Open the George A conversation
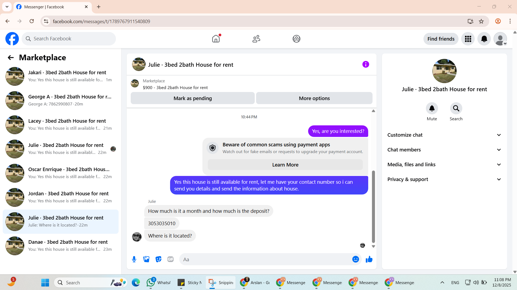This screenshot has width=517, height=290. click(61, 101)
